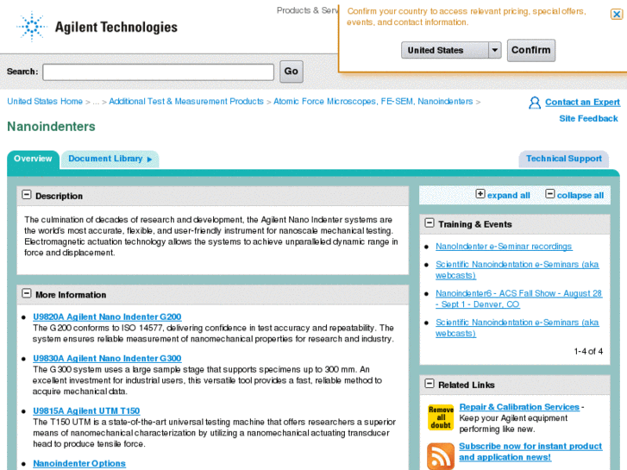Image resolution: width=627 pixels, height=470 pixels.
Task: Open Subscribe now for instant product news link
Action: tap(530, 452)
